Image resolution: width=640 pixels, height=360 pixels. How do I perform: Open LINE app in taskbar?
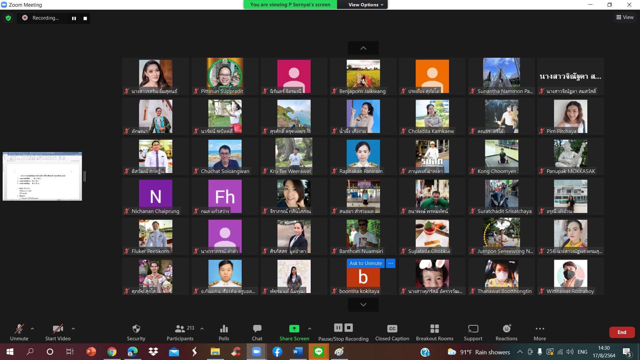(x=318, y=352)
